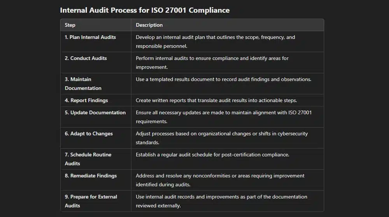The width and height of the screenshot is (389, 217).
Task: Select the '2. Conduct Audits' cell
Action: tap(96, 62)
